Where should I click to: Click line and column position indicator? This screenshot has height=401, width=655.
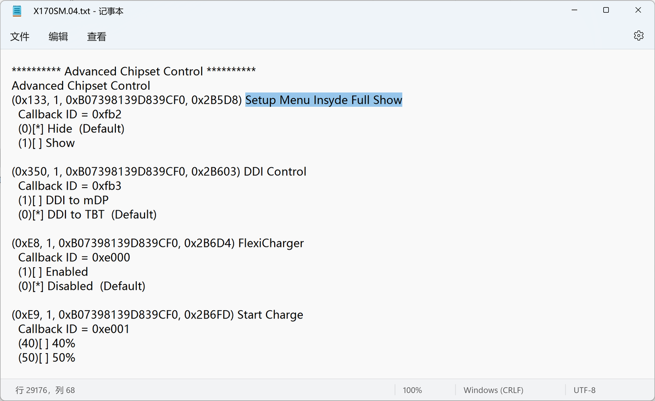pos(45,390)
